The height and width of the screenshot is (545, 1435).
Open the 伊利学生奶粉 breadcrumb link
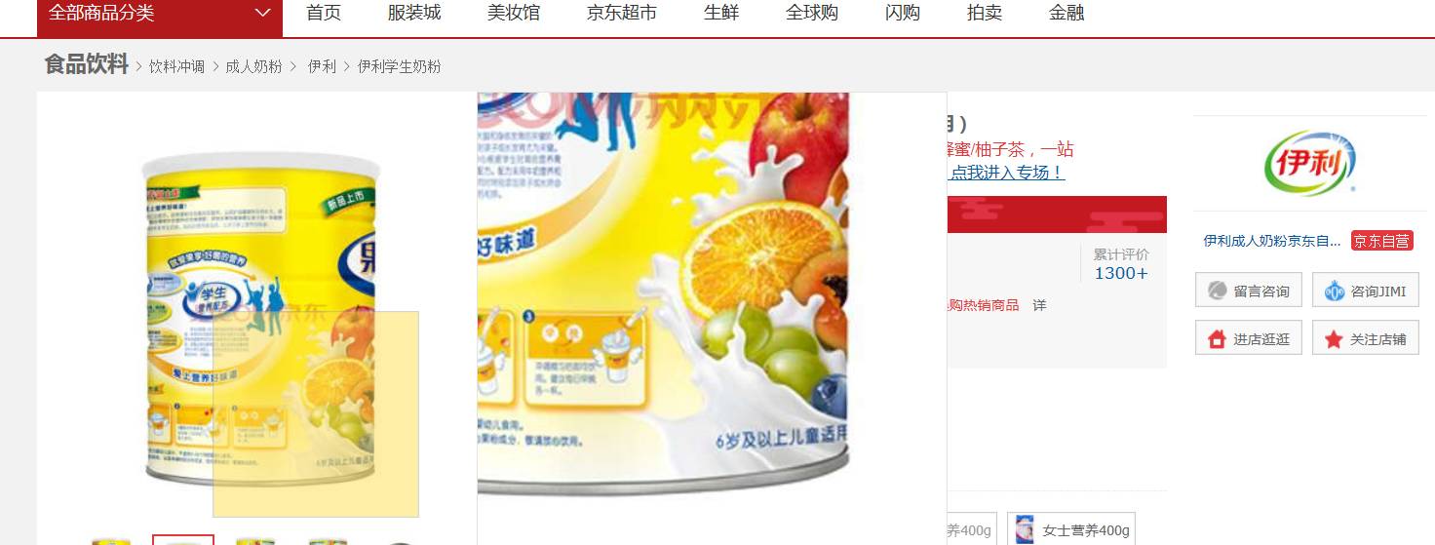tap(399, 66)
